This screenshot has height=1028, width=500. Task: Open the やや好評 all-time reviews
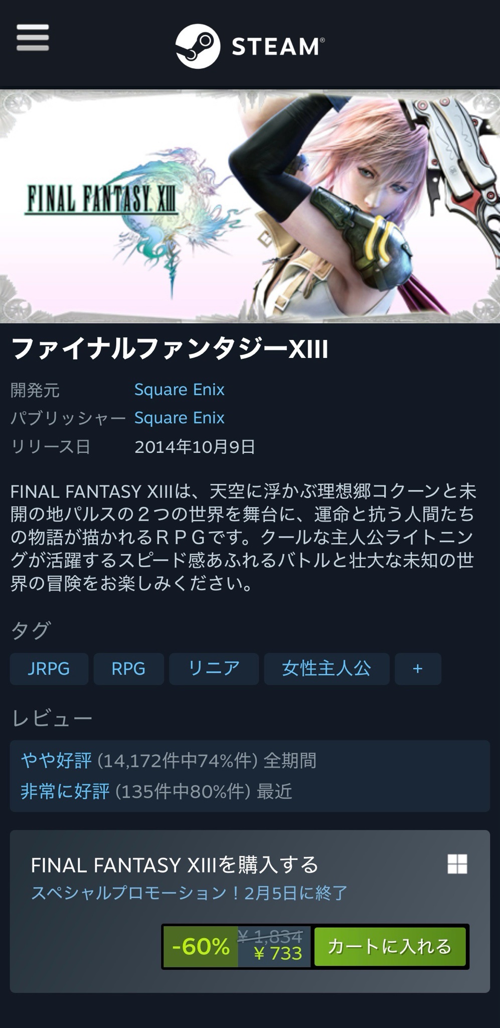pos(56,760)
